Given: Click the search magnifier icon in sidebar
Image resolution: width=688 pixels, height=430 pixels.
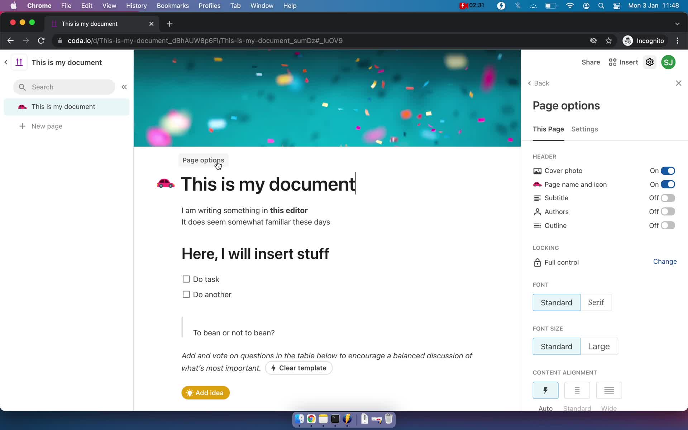Looking at the screenshot, I should [22, 87].
